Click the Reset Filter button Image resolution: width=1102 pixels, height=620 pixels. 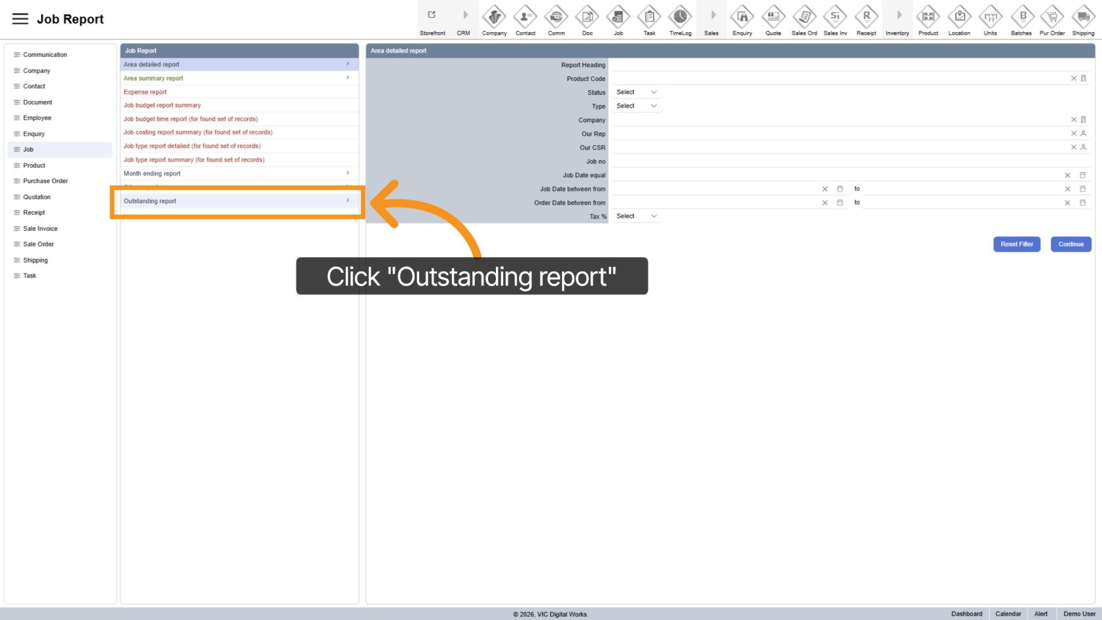(1016, 244)
